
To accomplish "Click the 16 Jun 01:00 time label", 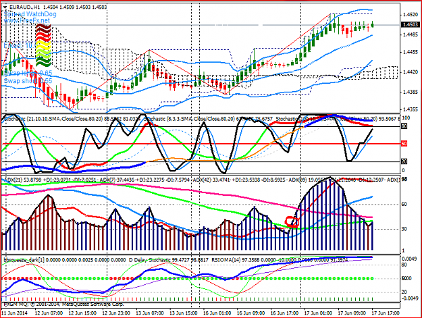I will tap(217, 313).
